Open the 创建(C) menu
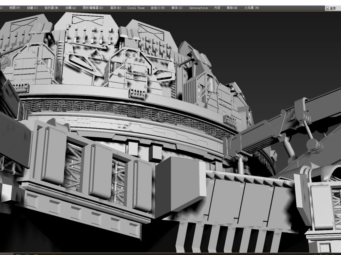The image size is (341, 255). point(32,8)
